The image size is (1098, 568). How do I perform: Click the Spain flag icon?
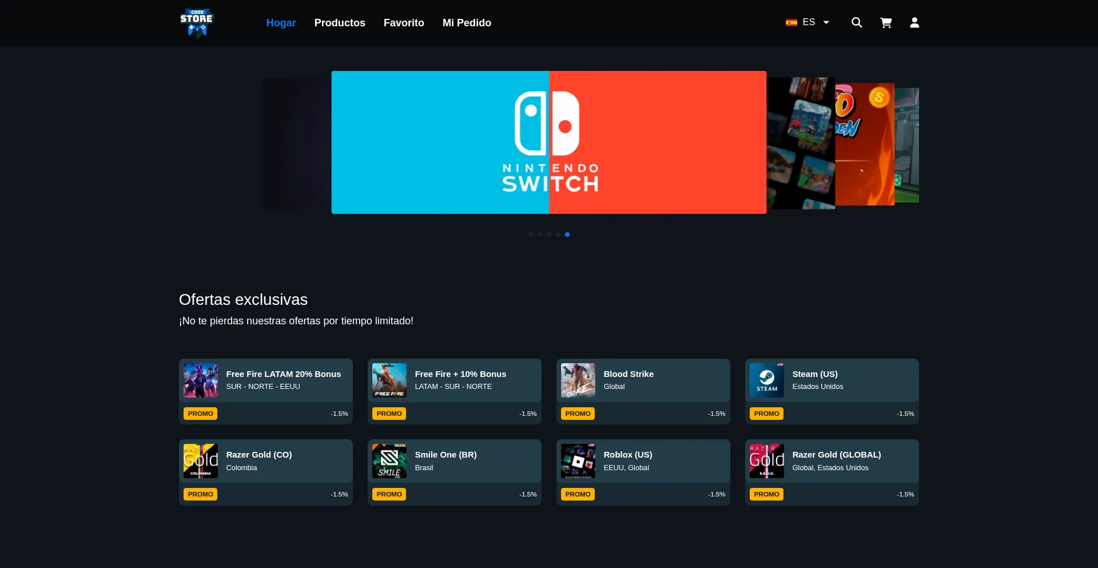(x=791, y=22)
